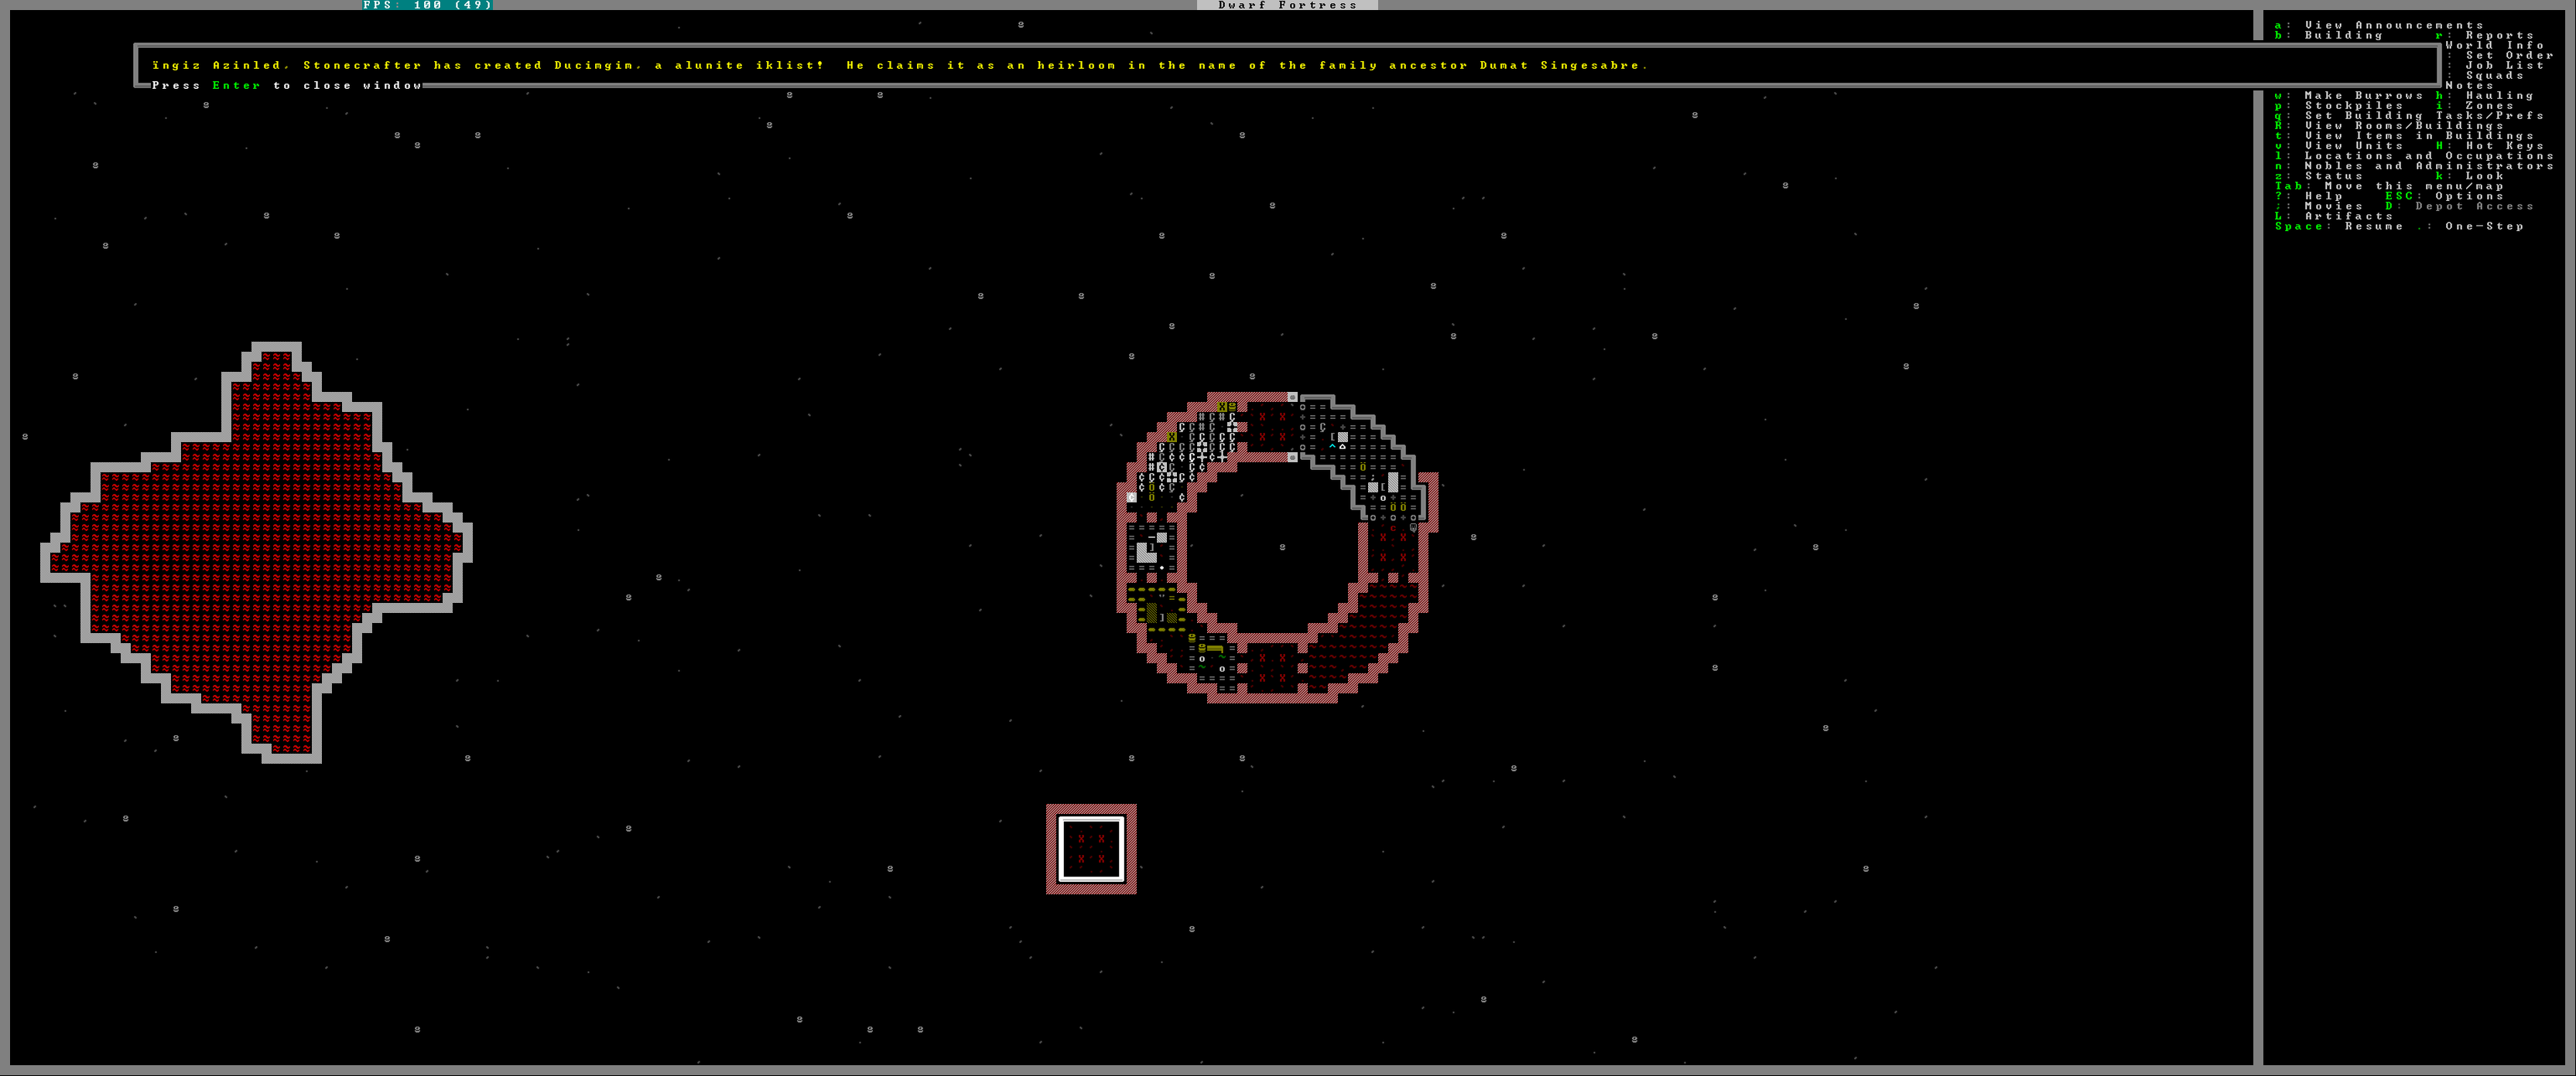Open the Job List entry
2576x1076 pixels.
click(2500, 65)
